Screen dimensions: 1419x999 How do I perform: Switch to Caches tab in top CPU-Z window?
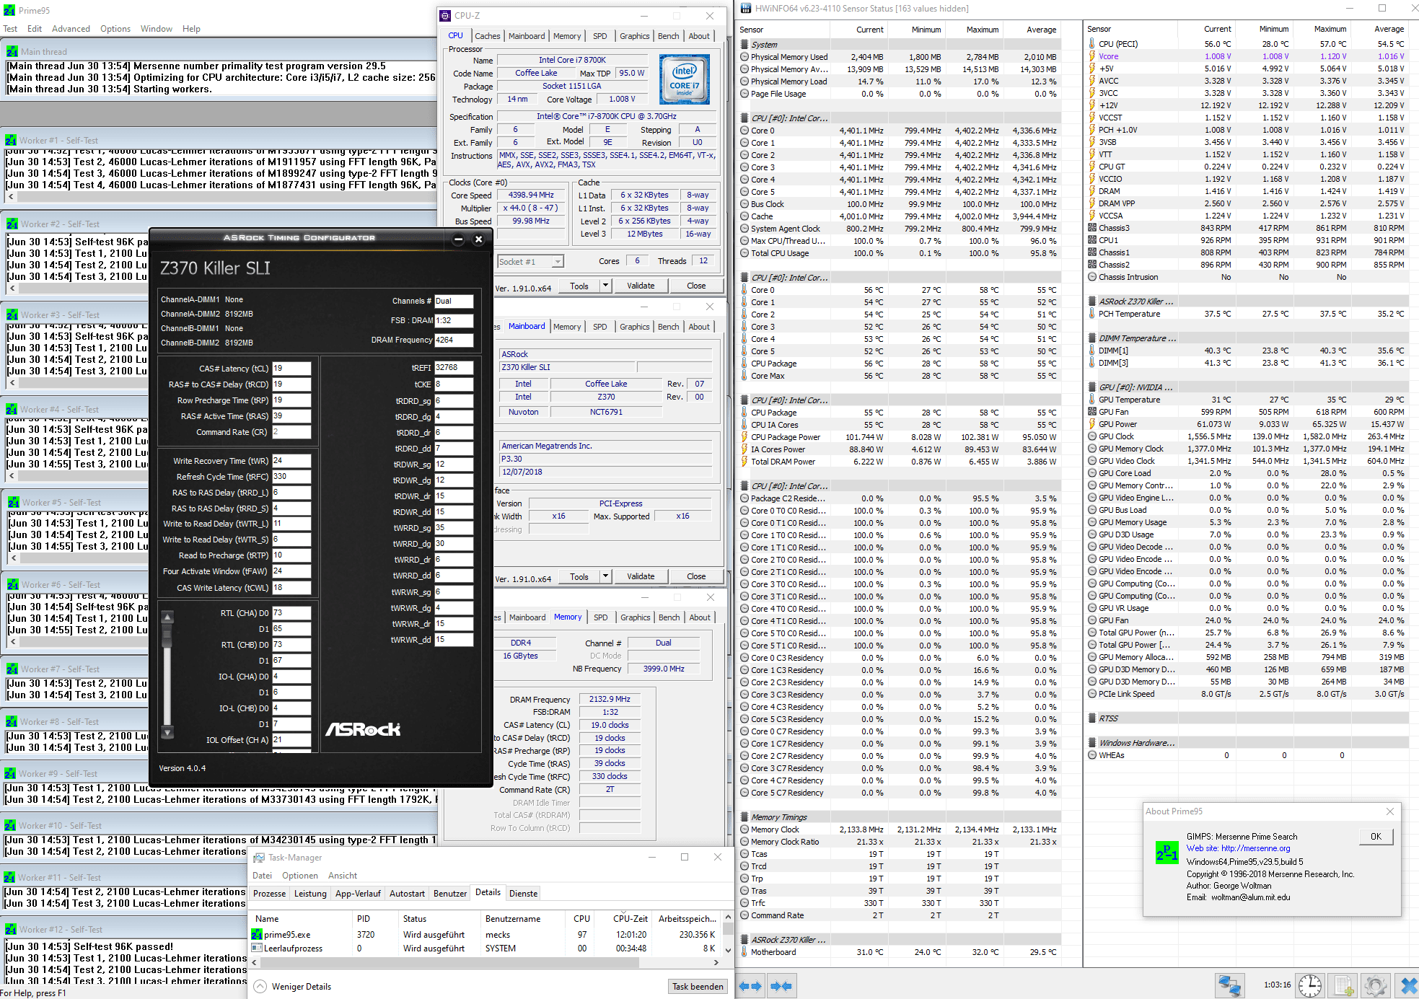click(487, 36)
